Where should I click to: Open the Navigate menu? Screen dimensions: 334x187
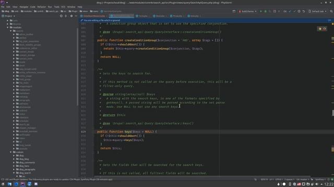point(24,7)
